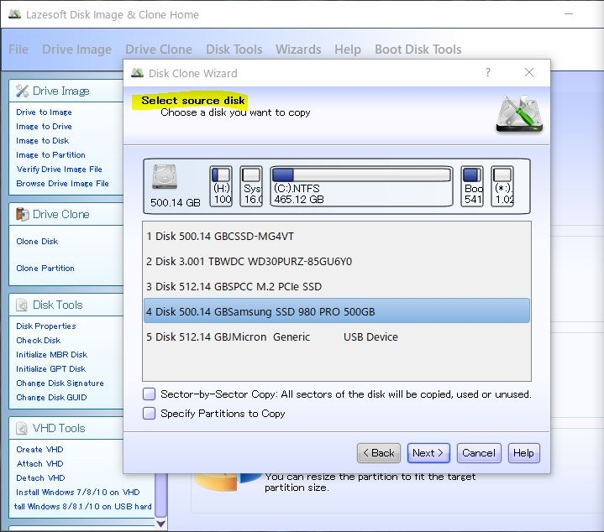This screenshot has height=532, width=604.
Task: Open the File menu
Action: [18, 50]
